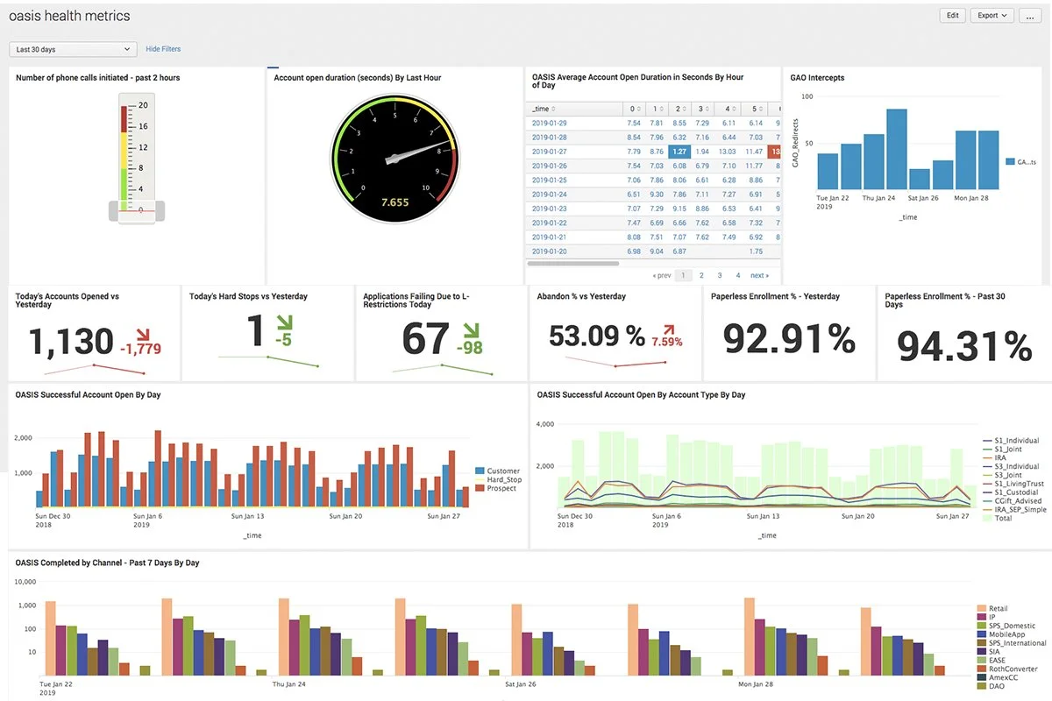Click the 53.09 % abandon value

(597, 335)
